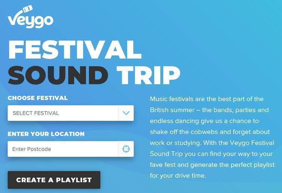Expand the festival list with the chevron arrow
Screen dimensions: 282x193
[126, 113]
